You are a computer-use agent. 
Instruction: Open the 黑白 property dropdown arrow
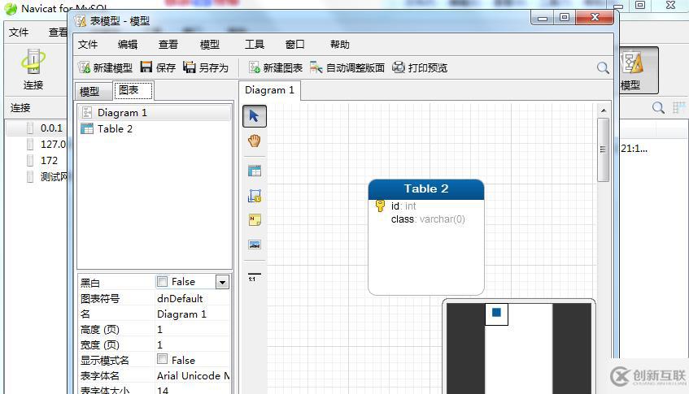pos(222,282)
